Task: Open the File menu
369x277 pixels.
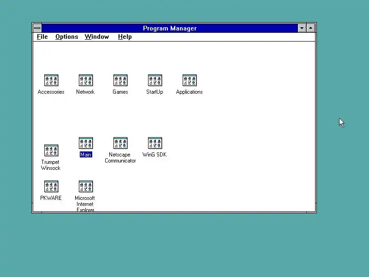Action: [42, 37]
